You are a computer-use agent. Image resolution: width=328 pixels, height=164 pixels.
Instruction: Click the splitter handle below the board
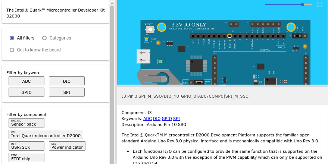[222, 86]
